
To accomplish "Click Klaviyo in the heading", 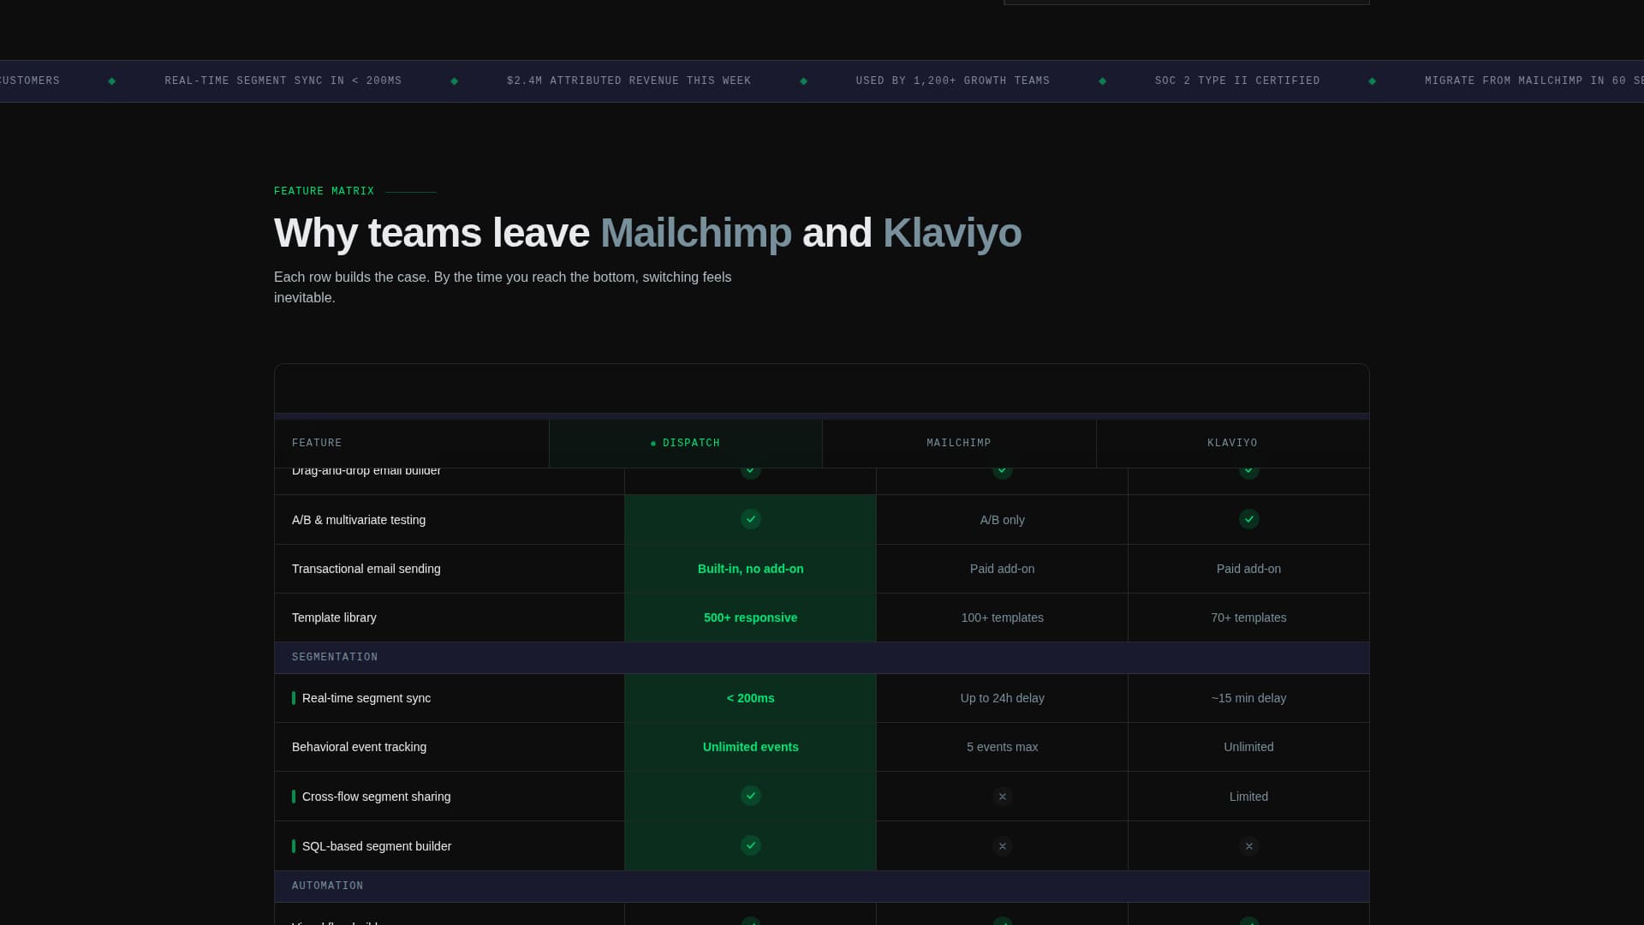I will point(951,233).
